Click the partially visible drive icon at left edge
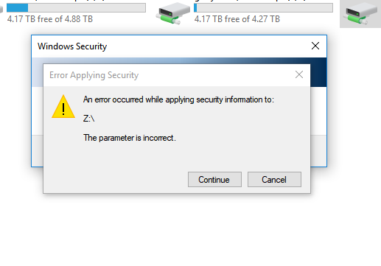This screenshot has width=381, height=266. pyautogui.click(x=1, y=10)
